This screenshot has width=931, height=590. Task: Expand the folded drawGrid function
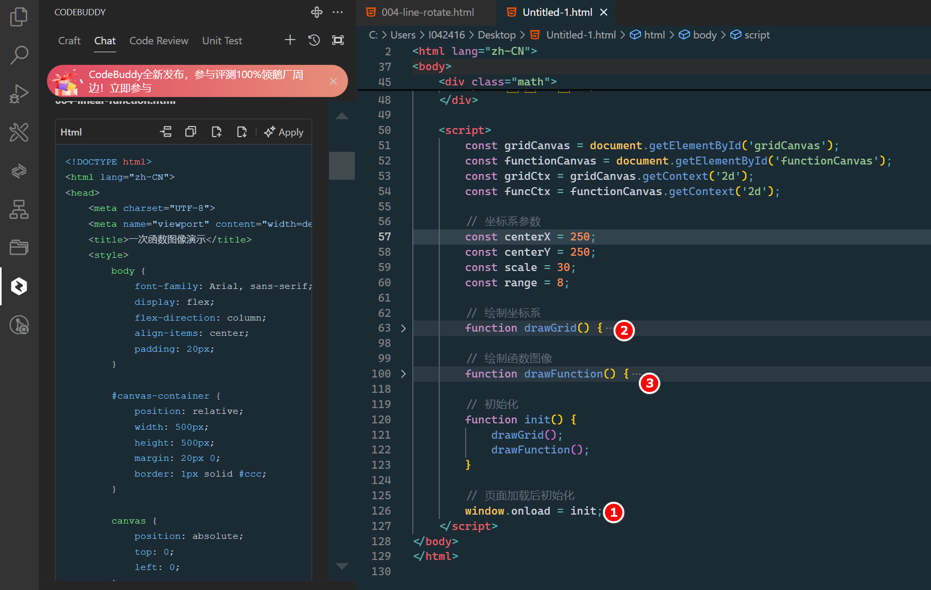(x=403, y=328)
